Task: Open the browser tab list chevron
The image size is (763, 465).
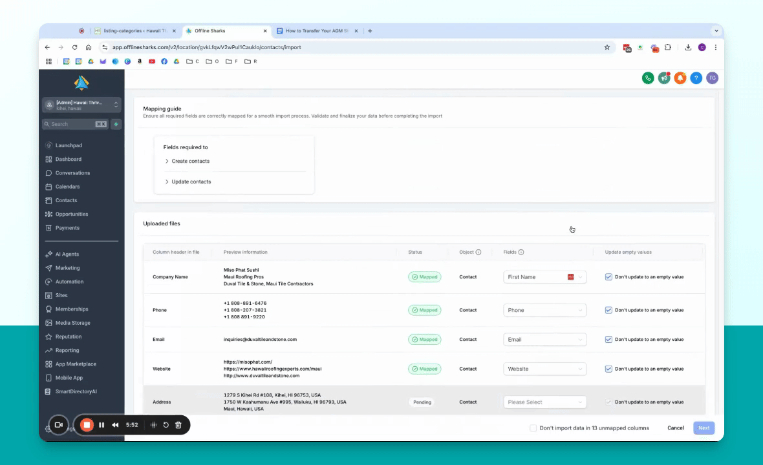Action: point(716,30)
